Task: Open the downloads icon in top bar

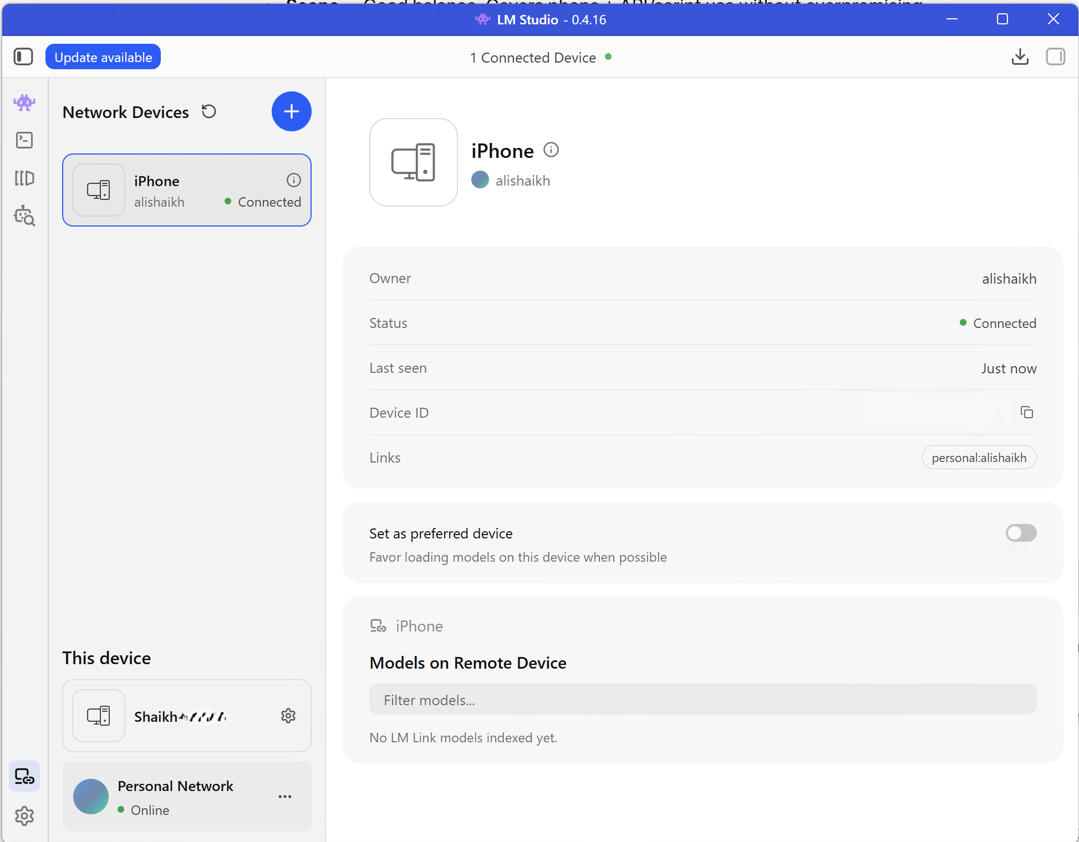Action: (x=1020, y=57)
